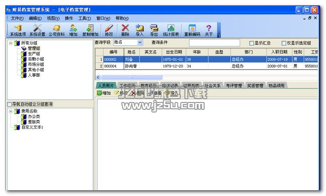Open 系统选项 toolbar icon
Screen dimensions: 326x196
pyautogui.click(x=18, y=31)
